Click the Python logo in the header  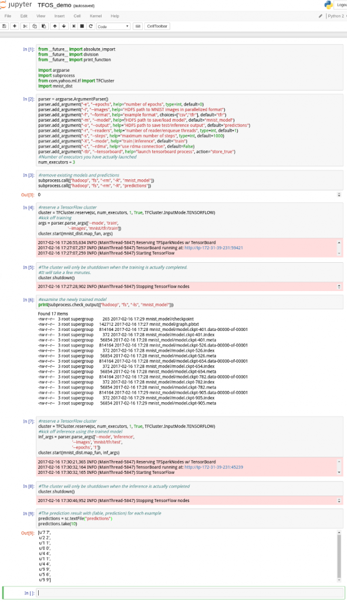328,5
